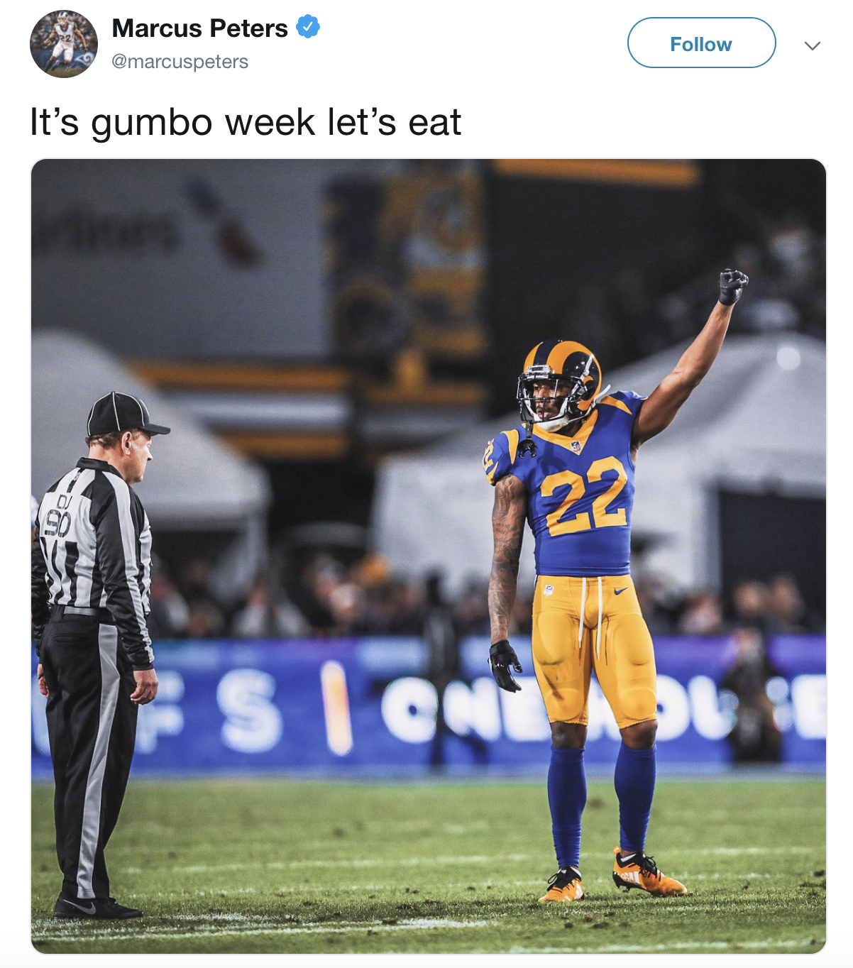Open the attached football photo
853x968 pixels.
click(x=429, y=556)
